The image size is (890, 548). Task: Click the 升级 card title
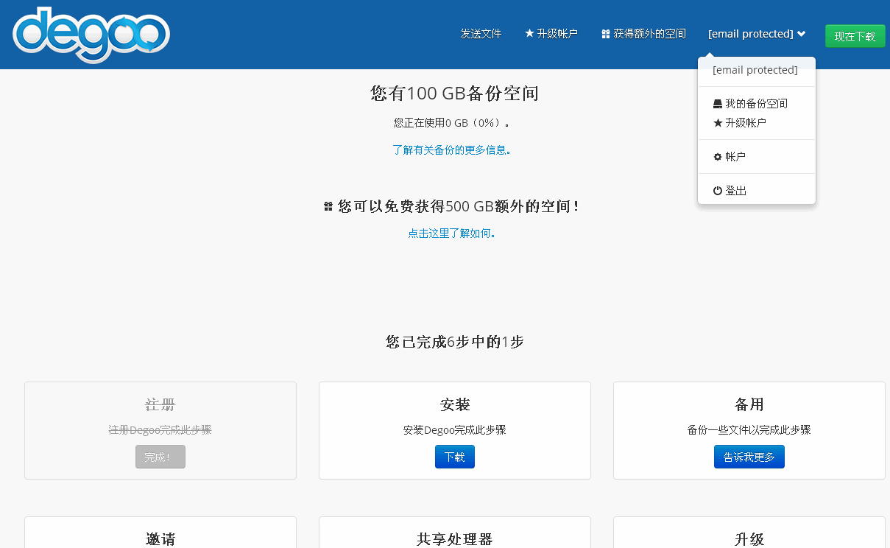(x=749, y=539)
